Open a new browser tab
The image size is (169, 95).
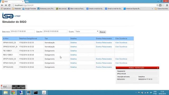pyautogui.click(x=27, y=2)
